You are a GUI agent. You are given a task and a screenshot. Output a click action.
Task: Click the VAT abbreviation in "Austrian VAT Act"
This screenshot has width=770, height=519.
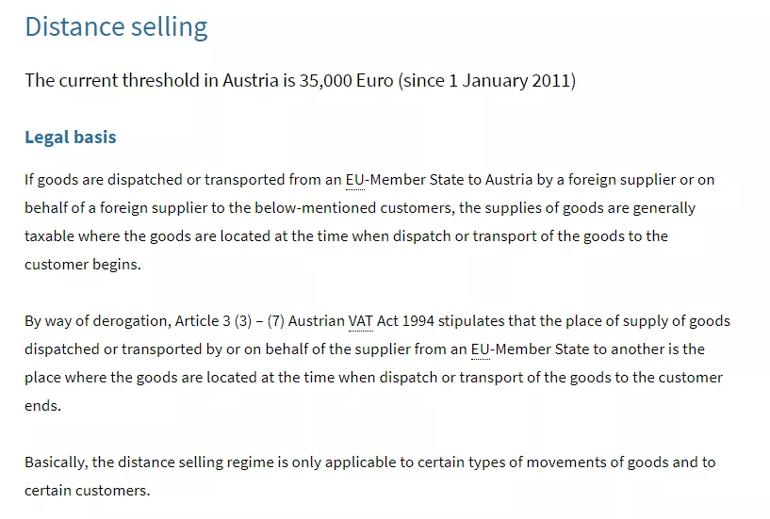(361, 321)
